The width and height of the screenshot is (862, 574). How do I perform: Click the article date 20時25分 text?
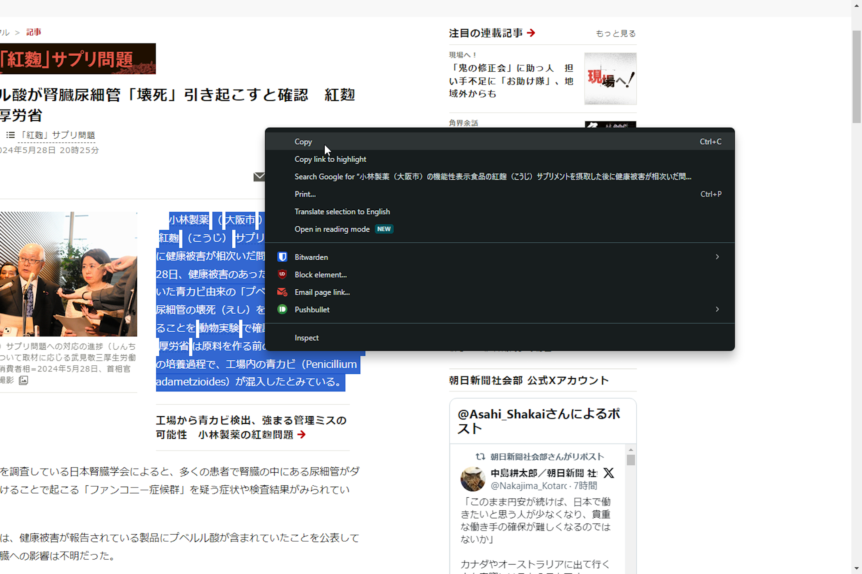79,150
